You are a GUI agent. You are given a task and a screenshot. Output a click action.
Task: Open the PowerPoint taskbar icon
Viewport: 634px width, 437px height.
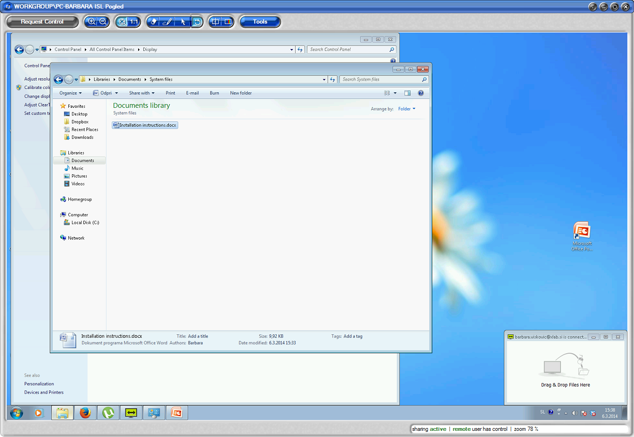click(177, 413)
